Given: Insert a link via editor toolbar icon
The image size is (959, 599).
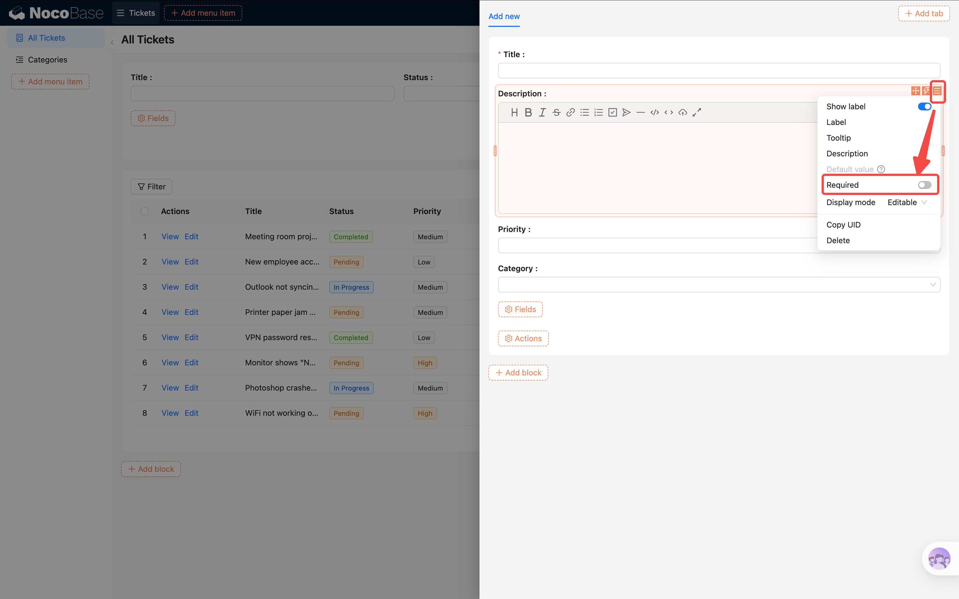Looking at the screenshot, I should (x=570, y=113).
